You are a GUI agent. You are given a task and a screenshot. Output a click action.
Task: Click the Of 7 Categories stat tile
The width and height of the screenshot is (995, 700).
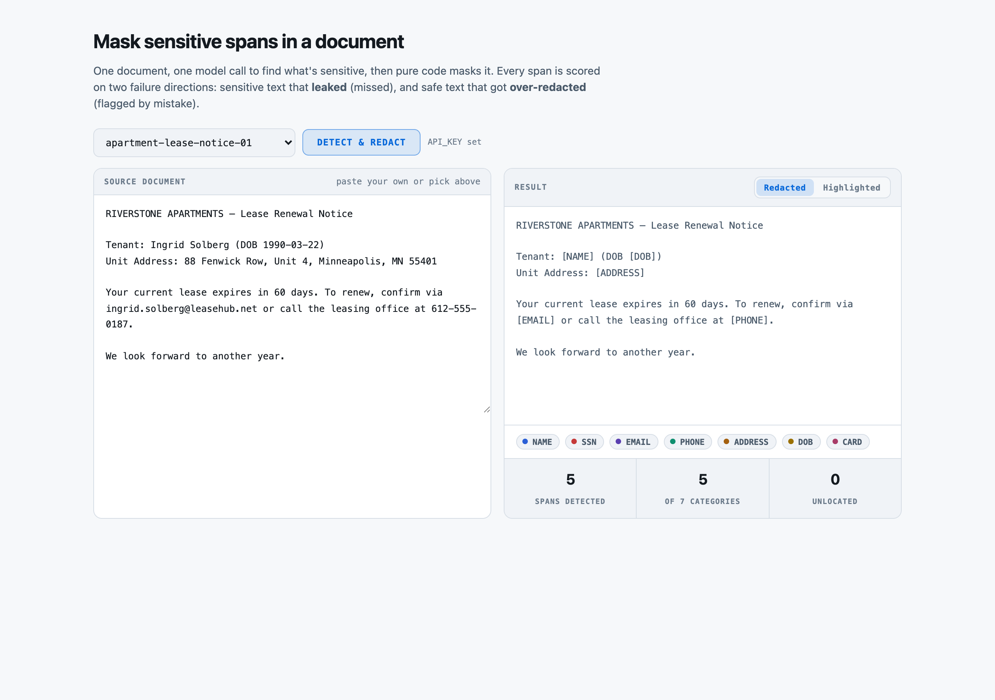[702, 488]
